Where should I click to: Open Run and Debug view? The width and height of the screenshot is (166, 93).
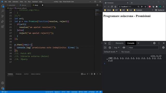(3, 21)
